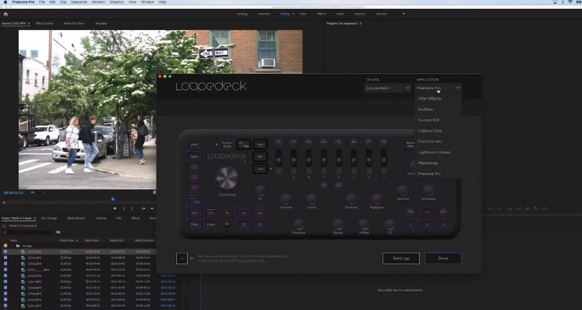The image size is (582, 310).
Task: Click the Highlights knob
Action: [x=376, y=199]
